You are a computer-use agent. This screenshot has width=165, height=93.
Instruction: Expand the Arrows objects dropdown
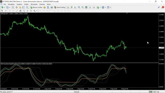pos(37,11)
